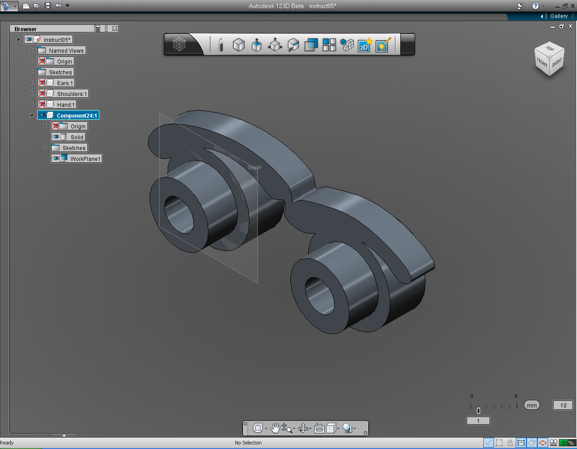The width and height of the screenshot is (577, 449).
Task: Click the ruler value field showing 10
Action: (x=563, y=405)
